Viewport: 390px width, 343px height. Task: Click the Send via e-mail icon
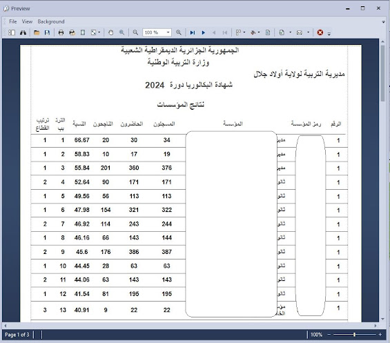(x=300, y=32)
